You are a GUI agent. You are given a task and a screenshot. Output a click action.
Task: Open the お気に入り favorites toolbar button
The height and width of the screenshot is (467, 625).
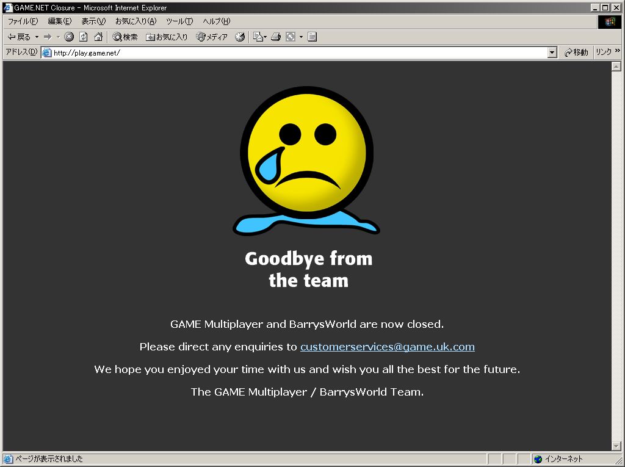coord(167,37)
